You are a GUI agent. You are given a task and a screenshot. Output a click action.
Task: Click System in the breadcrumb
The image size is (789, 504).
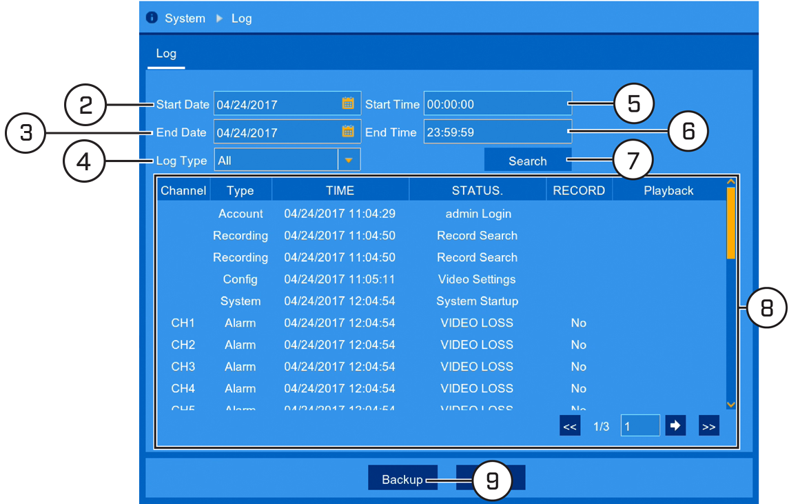185,19
